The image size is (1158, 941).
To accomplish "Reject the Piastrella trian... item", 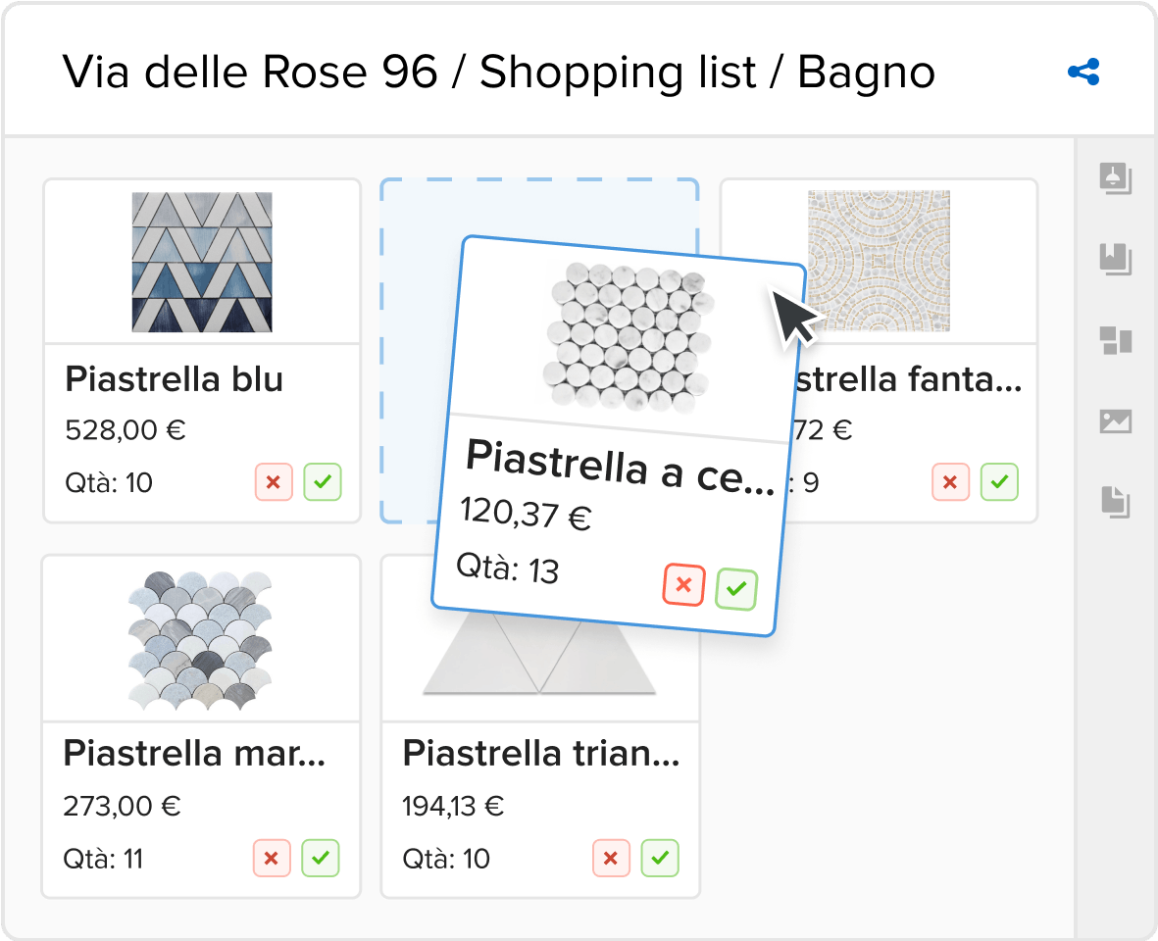I will 612,858.
